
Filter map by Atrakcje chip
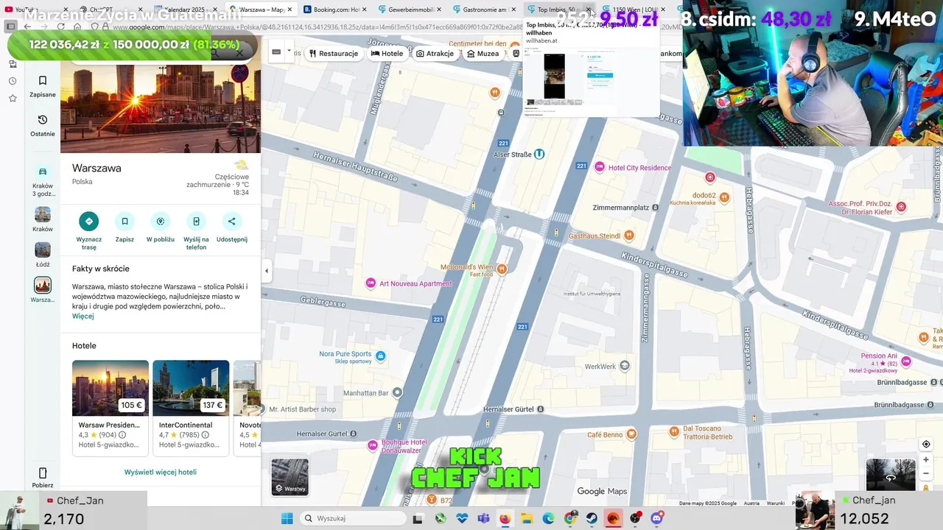(x=435, y=54)
